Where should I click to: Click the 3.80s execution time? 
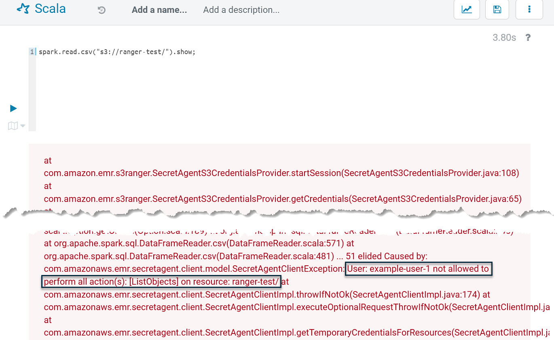click(504, 38)
